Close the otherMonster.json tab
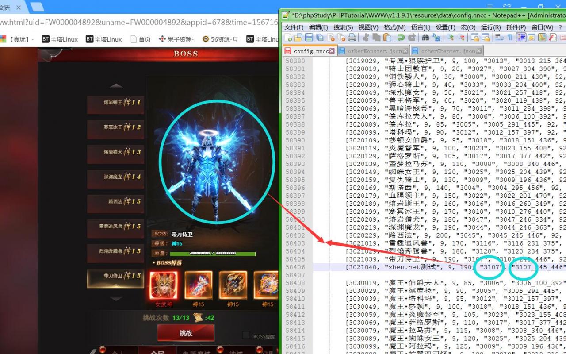This screenshot has height=354, width=566. tap(405, 51)
